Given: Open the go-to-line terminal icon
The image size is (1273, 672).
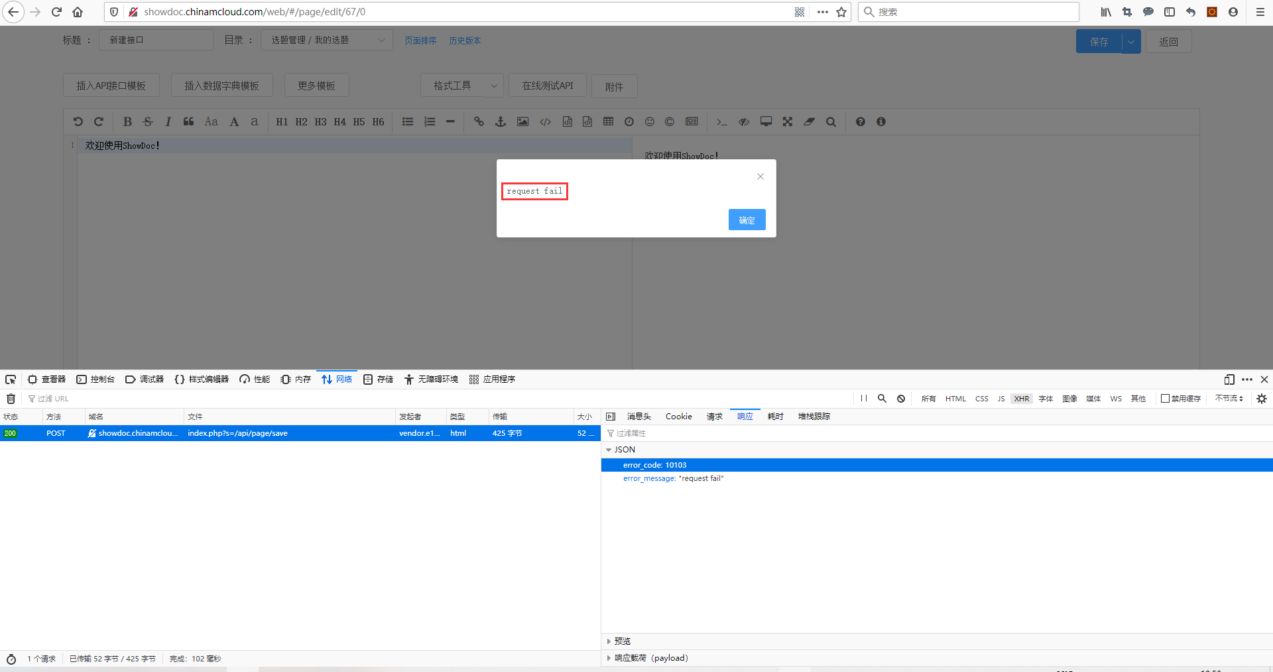Looking at the screenshot, I should [722, 121].
